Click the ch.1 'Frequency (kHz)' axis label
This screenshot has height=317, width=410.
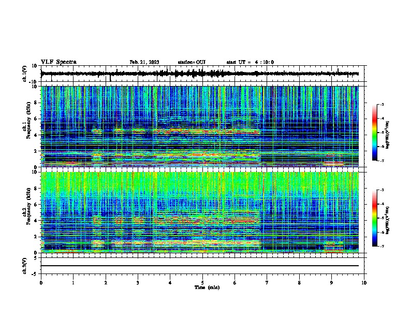(x=28, y=121)
